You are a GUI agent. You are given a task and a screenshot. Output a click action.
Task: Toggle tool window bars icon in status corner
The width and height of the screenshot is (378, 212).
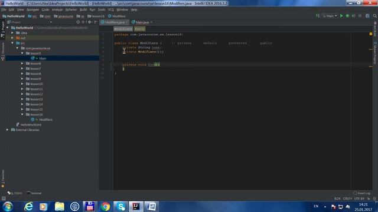click(4, 198)
